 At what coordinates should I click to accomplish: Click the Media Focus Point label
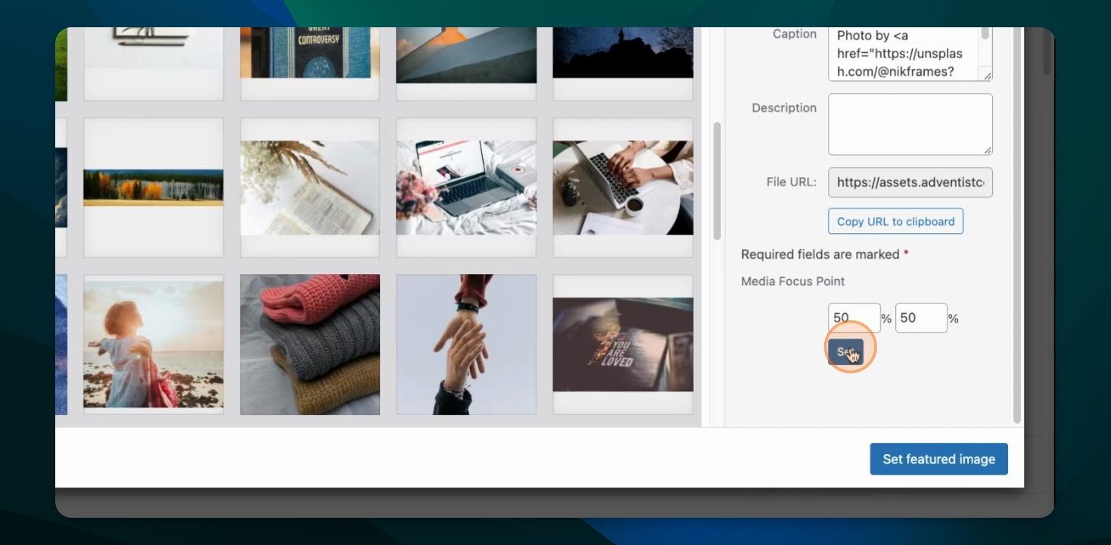pyautogui.click(x=792, y=281)
